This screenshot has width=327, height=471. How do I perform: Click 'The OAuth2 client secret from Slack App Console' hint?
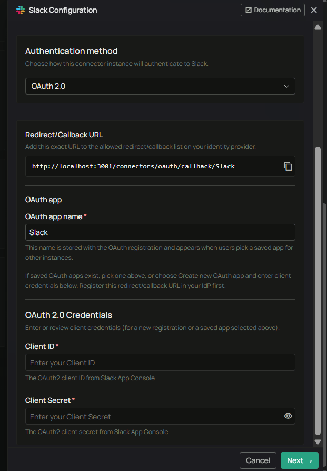(96, 432)
